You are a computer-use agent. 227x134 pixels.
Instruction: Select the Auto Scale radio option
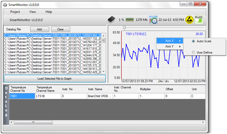click(193, 41)
